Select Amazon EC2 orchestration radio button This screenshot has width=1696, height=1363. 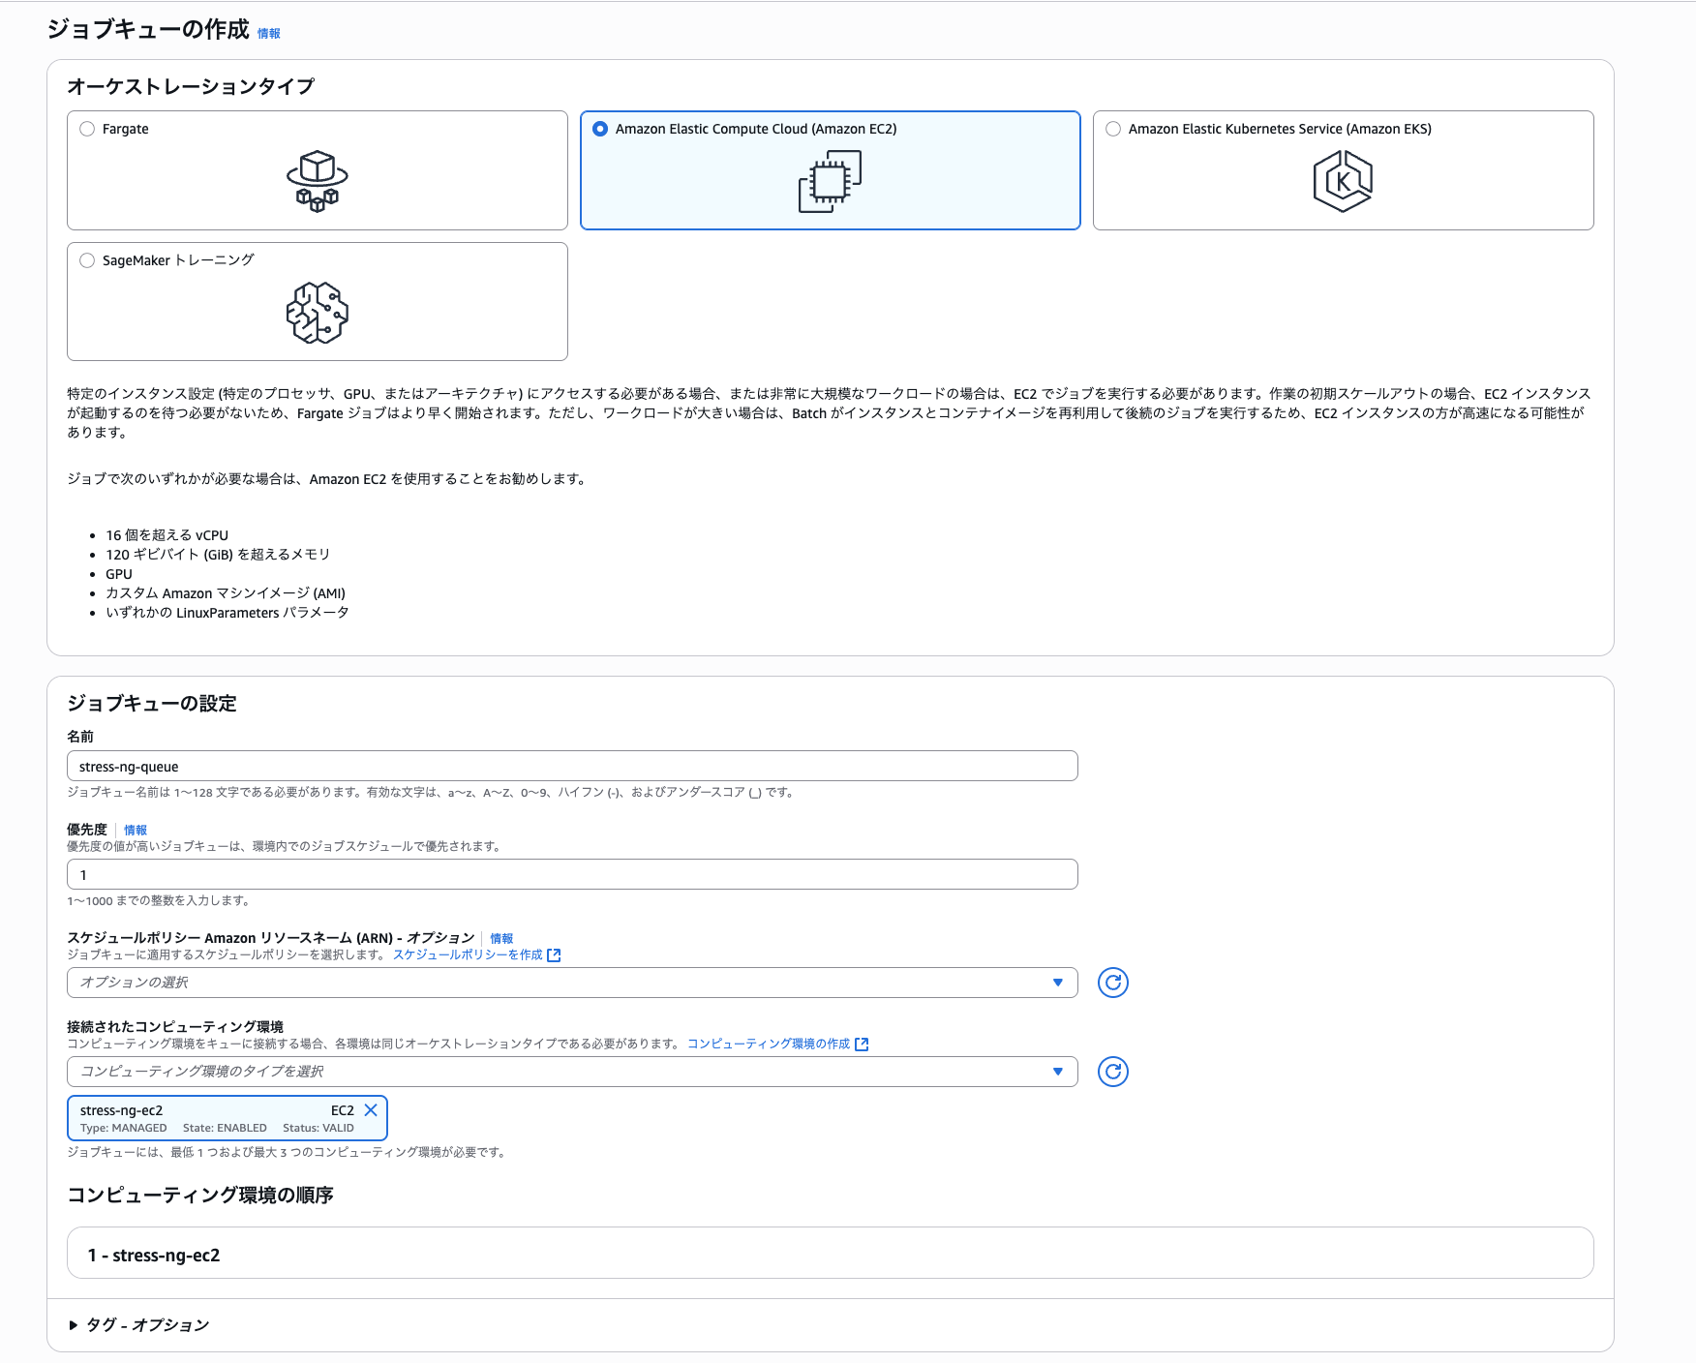(x=600, y=129)
